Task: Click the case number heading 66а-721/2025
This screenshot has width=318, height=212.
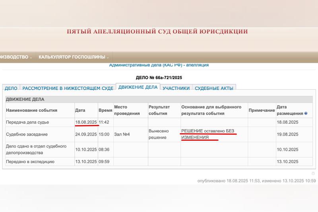Action: click(x=159, y=78)
